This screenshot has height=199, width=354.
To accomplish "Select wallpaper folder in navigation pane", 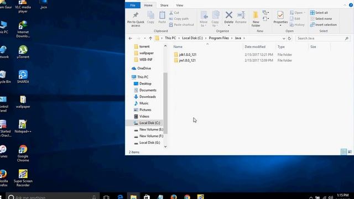I will pyautogui.click(x=147, y=53).
